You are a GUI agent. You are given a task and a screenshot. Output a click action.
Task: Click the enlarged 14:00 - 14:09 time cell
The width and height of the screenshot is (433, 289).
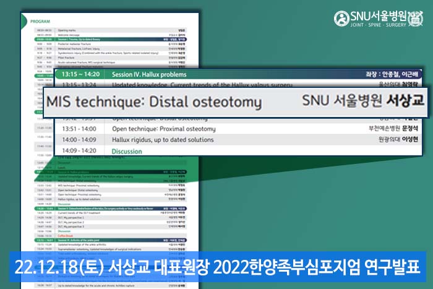tap(79, 140)
